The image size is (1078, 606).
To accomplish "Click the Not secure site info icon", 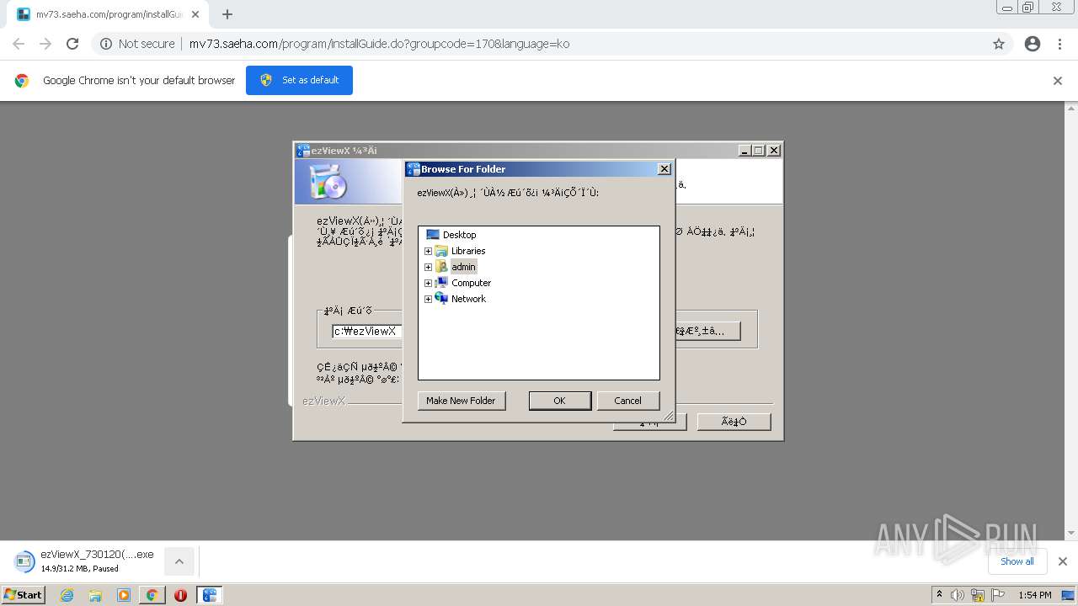I will [x=106, y=44].
